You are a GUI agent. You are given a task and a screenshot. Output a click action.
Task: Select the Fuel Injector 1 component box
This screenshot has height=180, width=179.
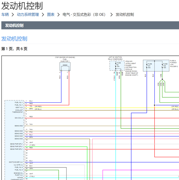click(x=65, y=67)
